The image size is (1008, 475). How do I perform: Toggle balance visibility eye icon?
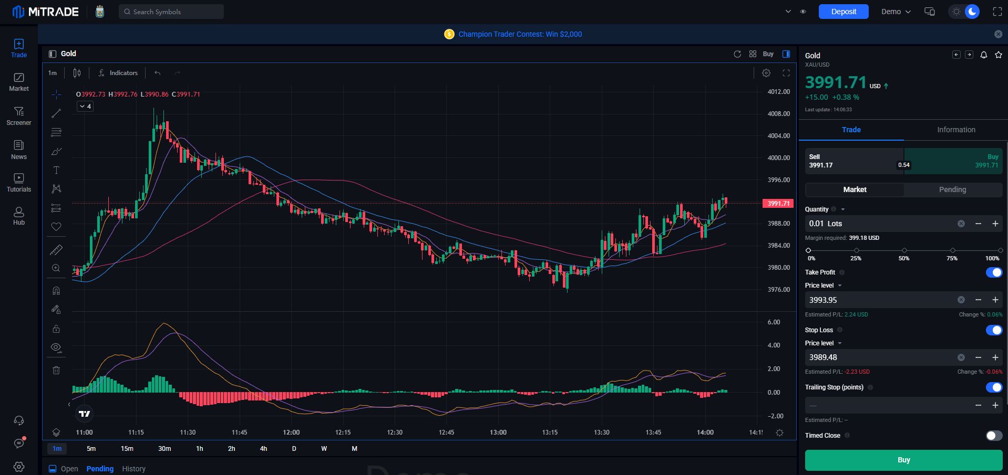[803, 12]
